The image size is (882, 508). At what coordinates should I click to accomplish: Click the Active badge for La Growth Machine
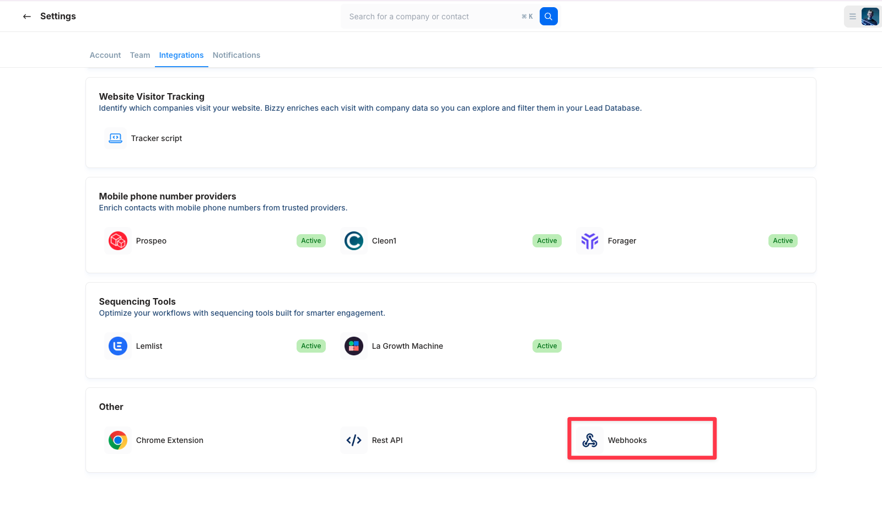pos(547,346)
